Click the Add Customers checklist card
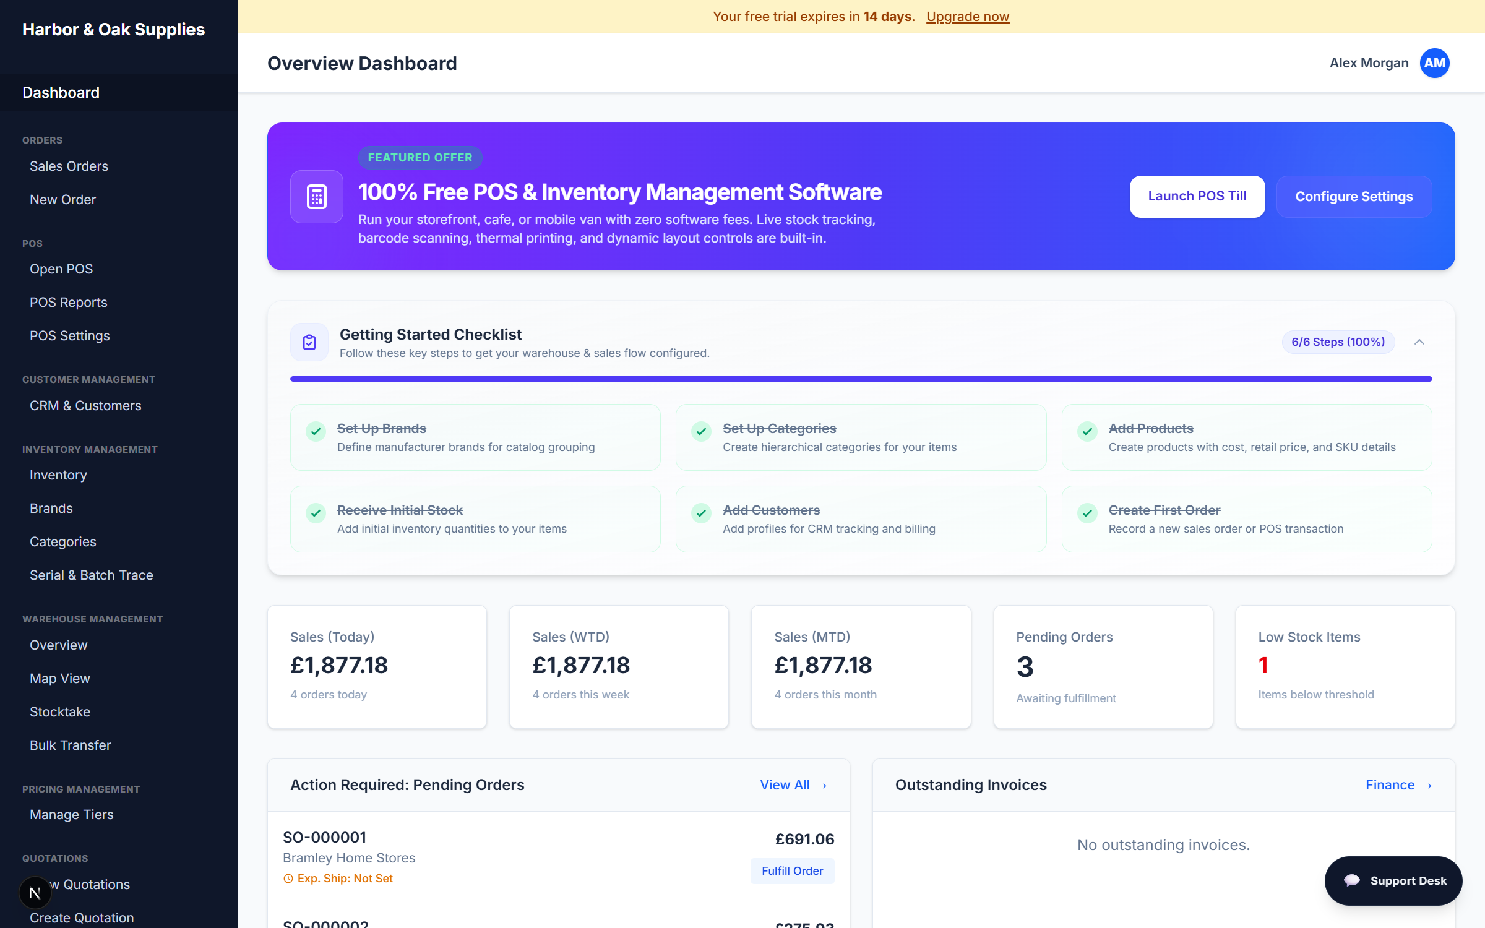Viewport: 1485px width, 928px height. [x=861, y=519]
